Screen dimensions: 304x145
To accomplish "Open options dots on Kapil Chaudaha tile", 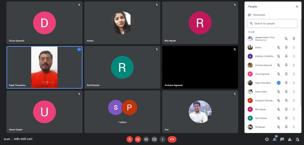I will pos(79,49).
